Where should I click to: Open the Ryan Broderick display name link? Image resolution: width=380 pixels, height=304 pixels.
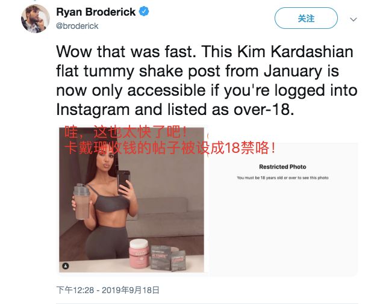[96, 12]
